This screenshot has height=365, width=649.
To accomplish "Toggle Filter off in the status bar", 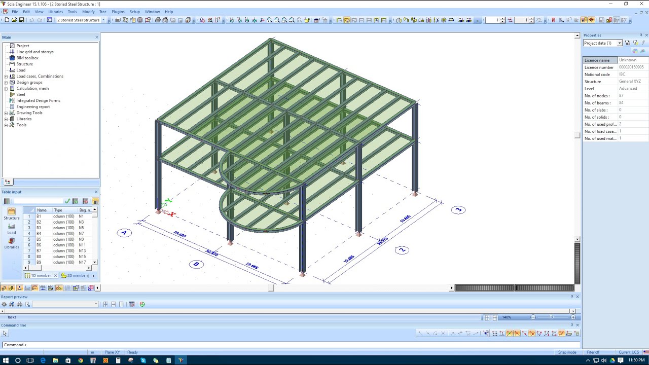I will click(593, 352).
